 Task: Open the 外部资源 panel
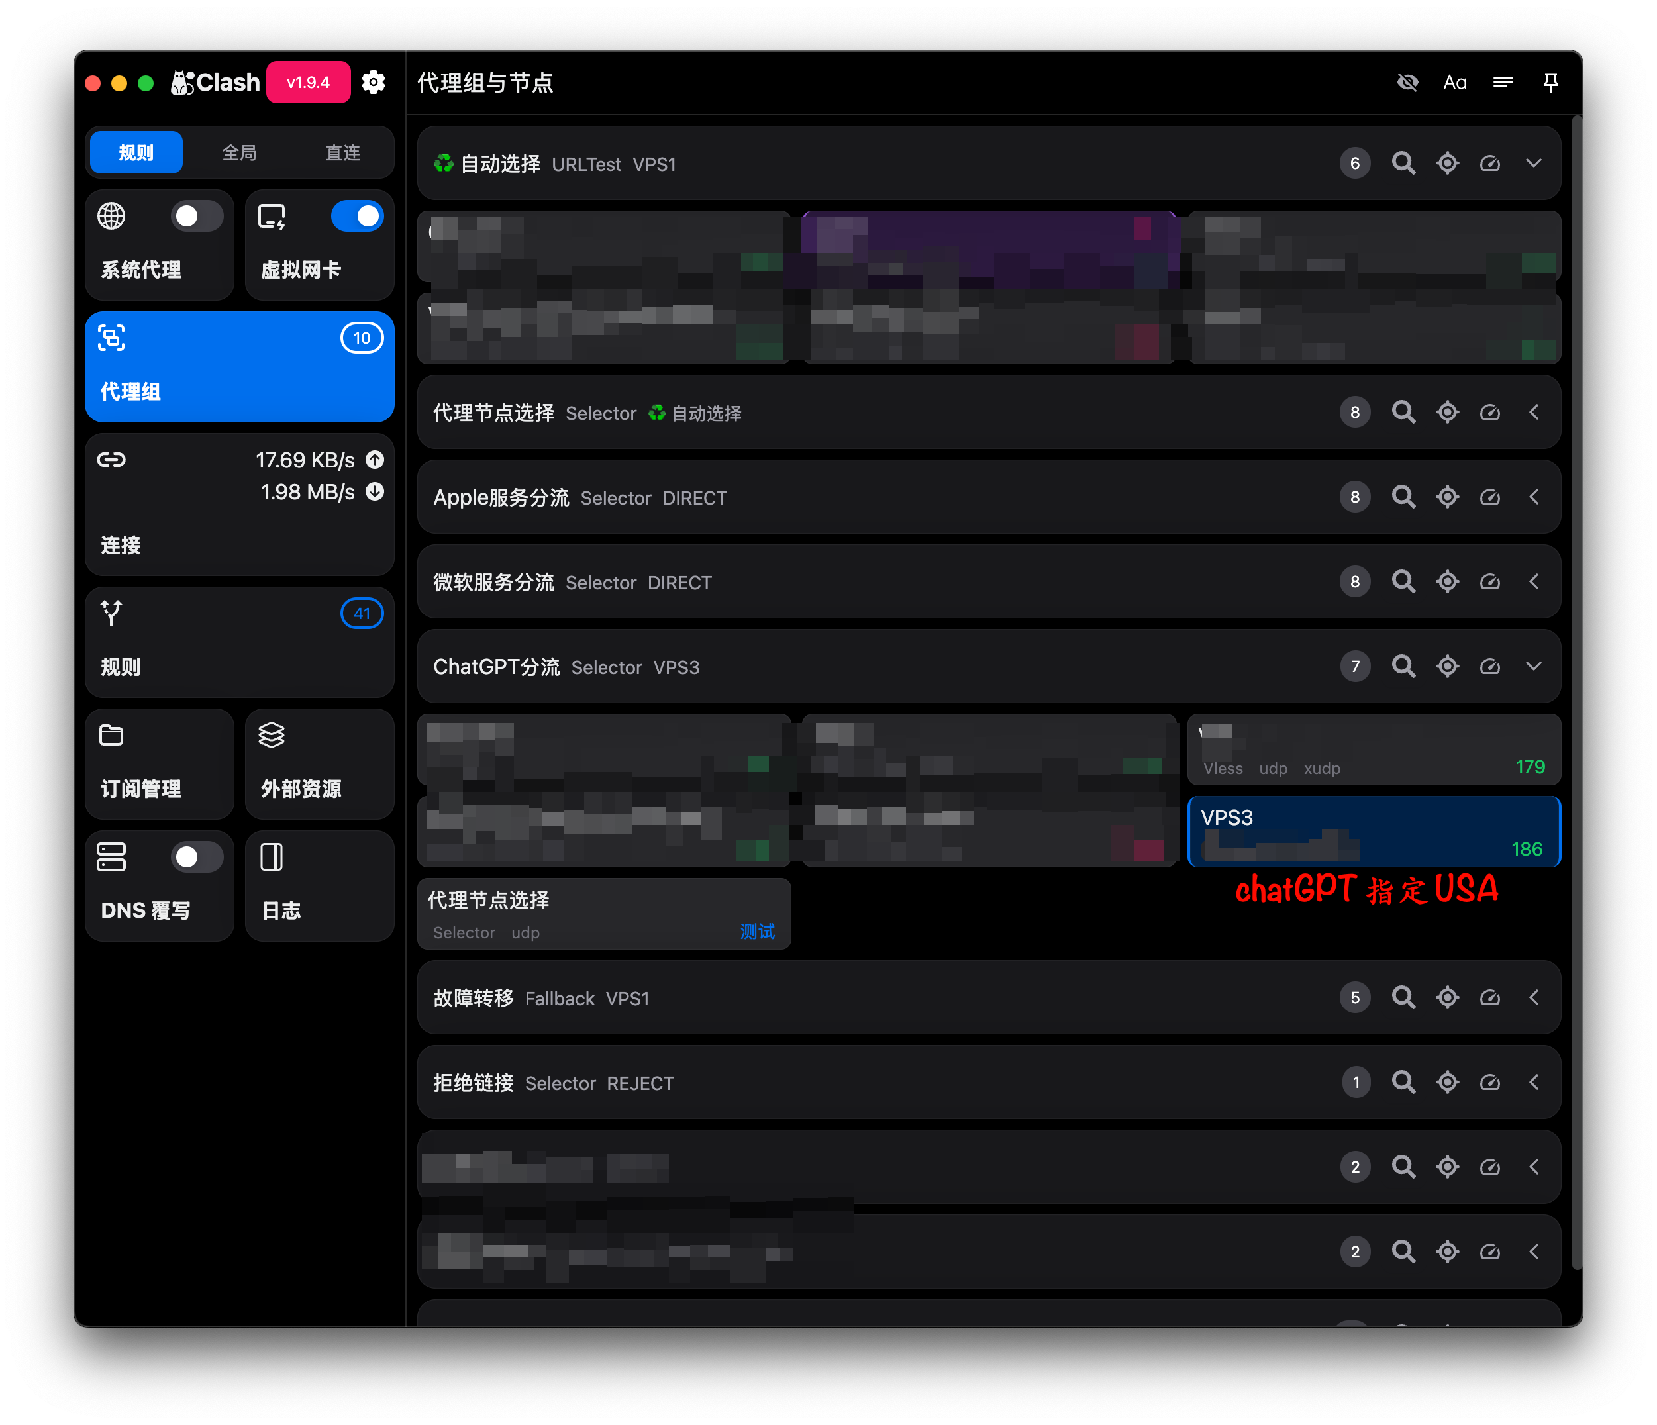pyautogui.click(x=319, y=763)
